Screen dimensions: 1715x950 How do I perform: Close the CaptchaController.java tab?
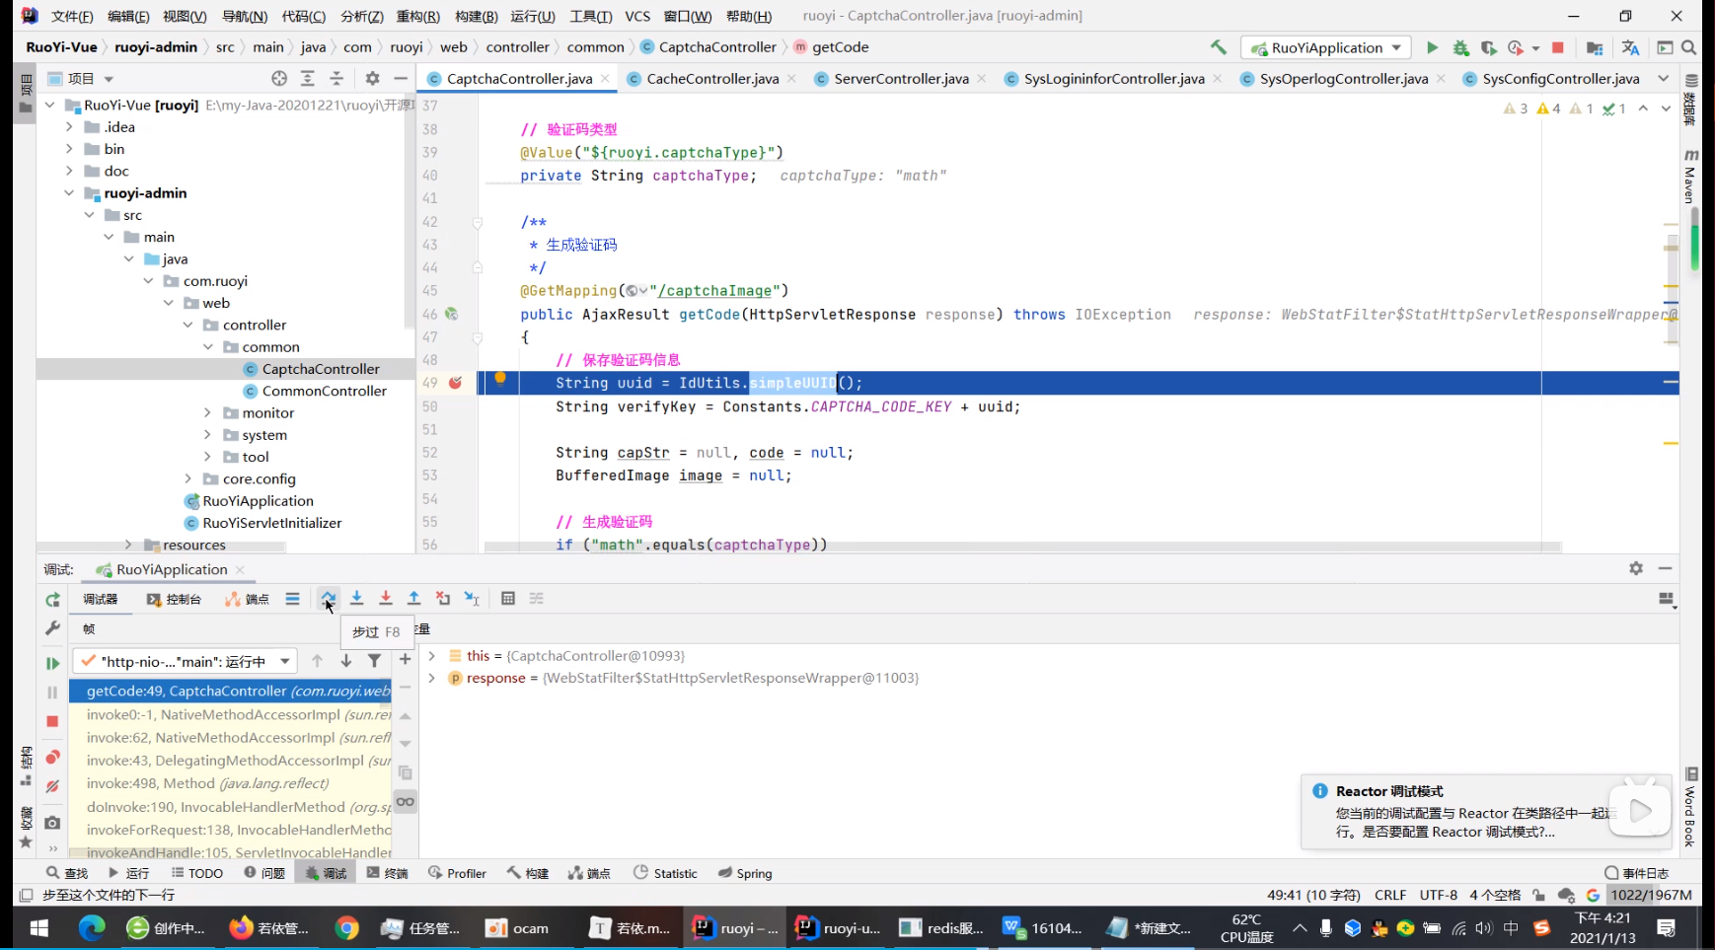(605, 78)
